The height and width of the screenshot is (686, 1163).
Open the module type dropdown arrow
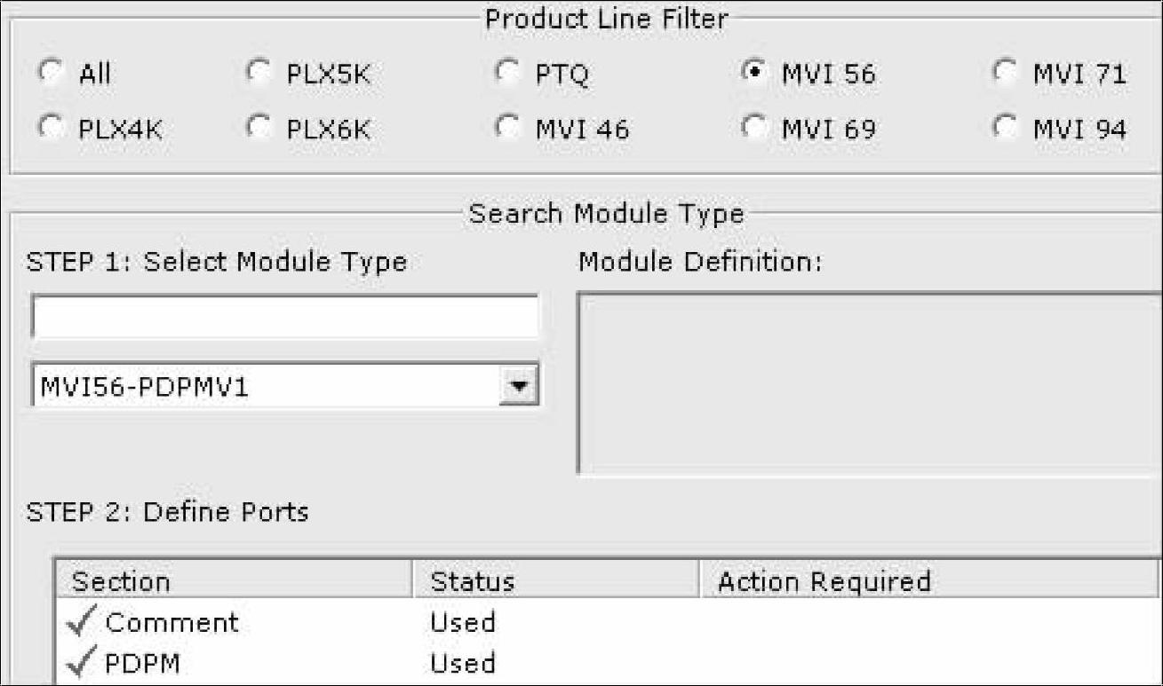pos(521,385)
